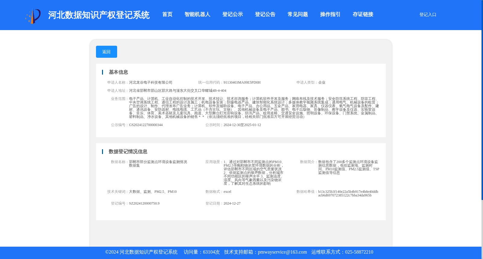
Task: Click the footer email pmwayservice@163.com
Action: [283, 252]
